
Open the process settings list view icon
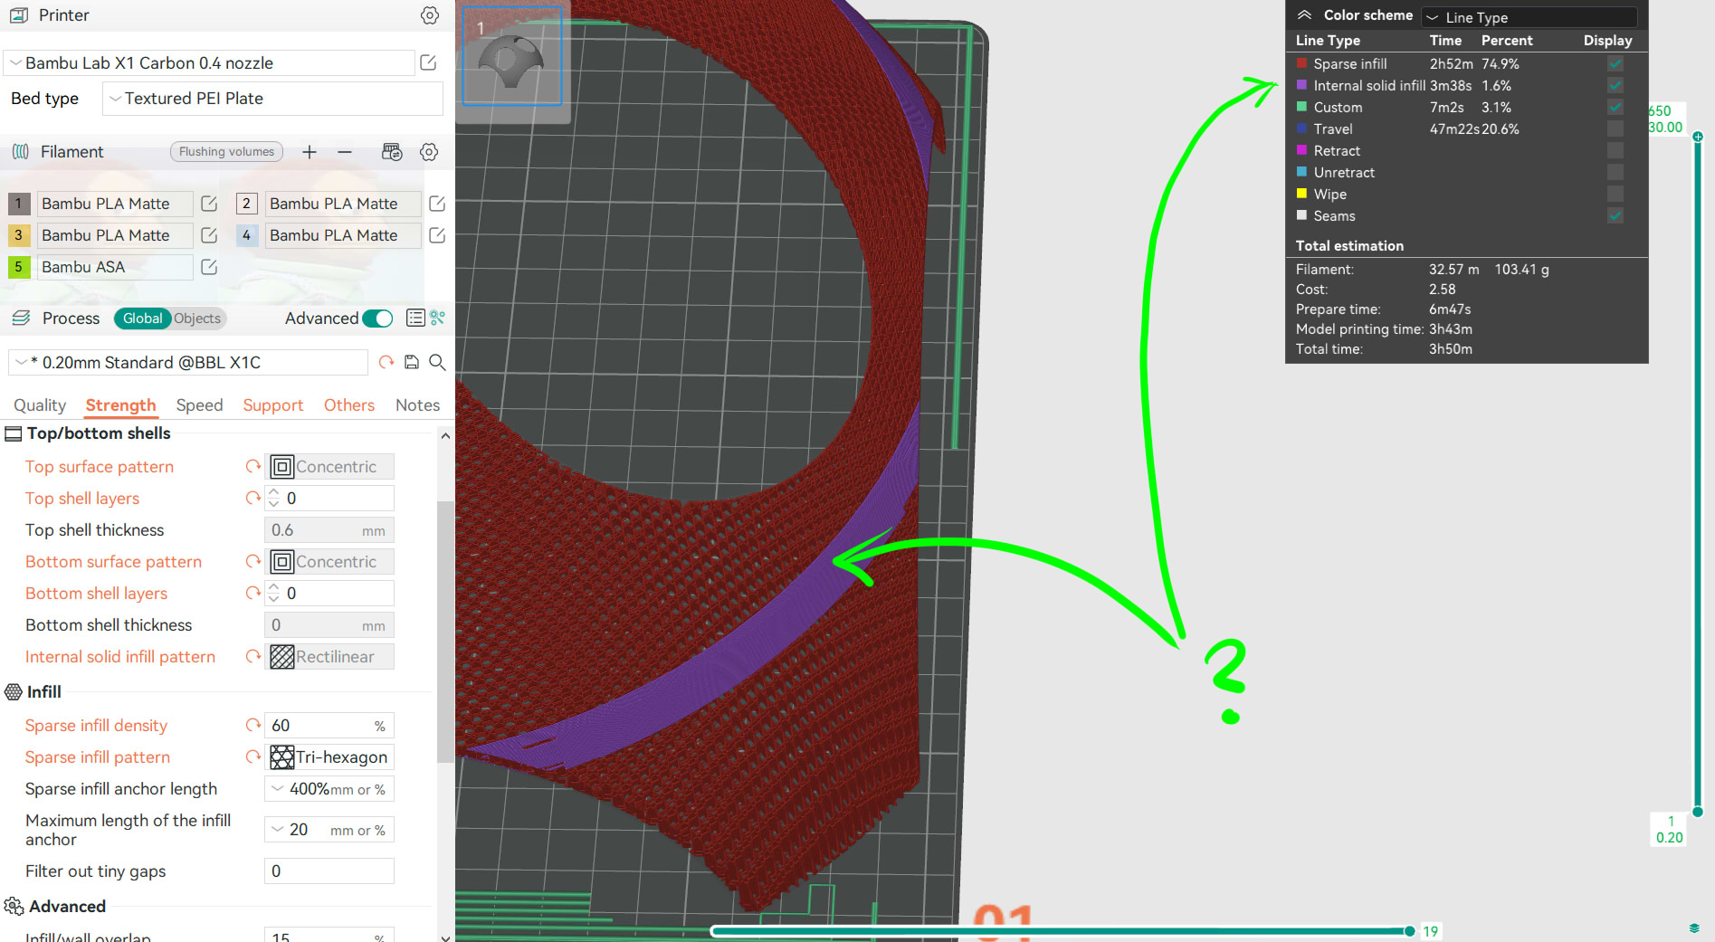pyautogui.click(x=415, y=318)
